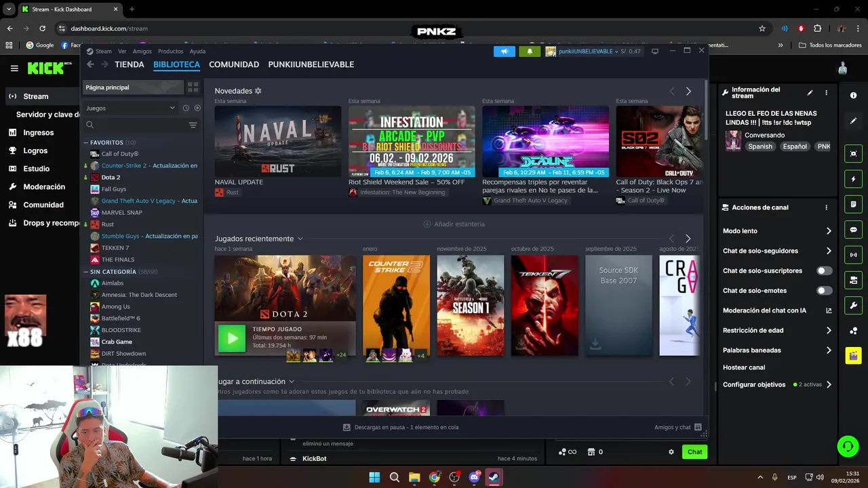The image size is (868, 488).
Task: Open Counter-Strike 2 recent game cover
Action: (396, 305)
